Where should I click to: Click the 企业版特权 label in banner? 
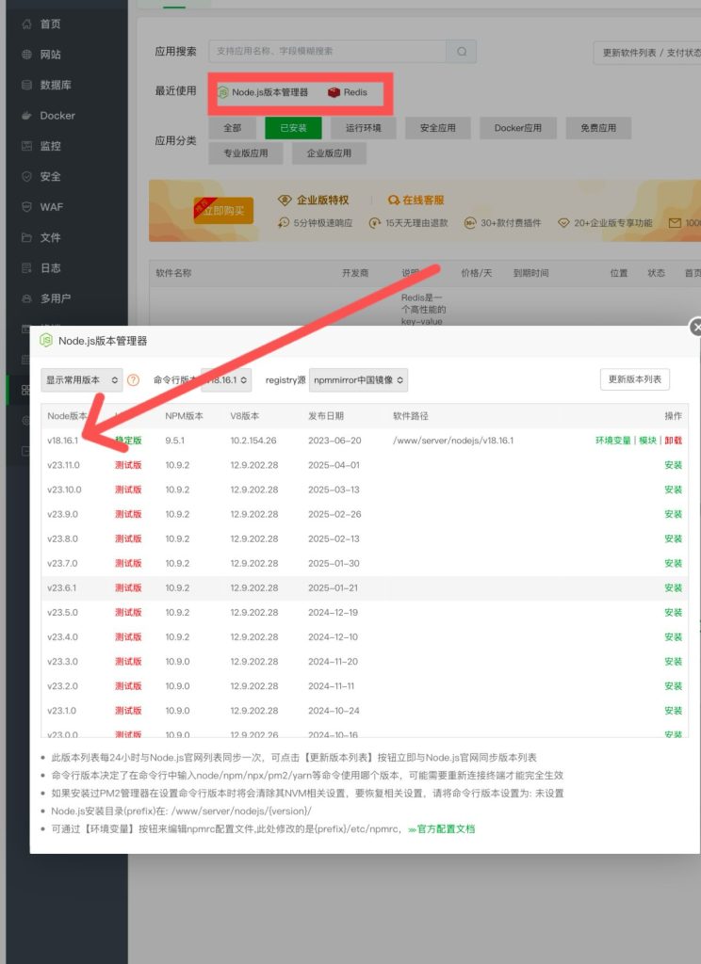click(314, 201)
